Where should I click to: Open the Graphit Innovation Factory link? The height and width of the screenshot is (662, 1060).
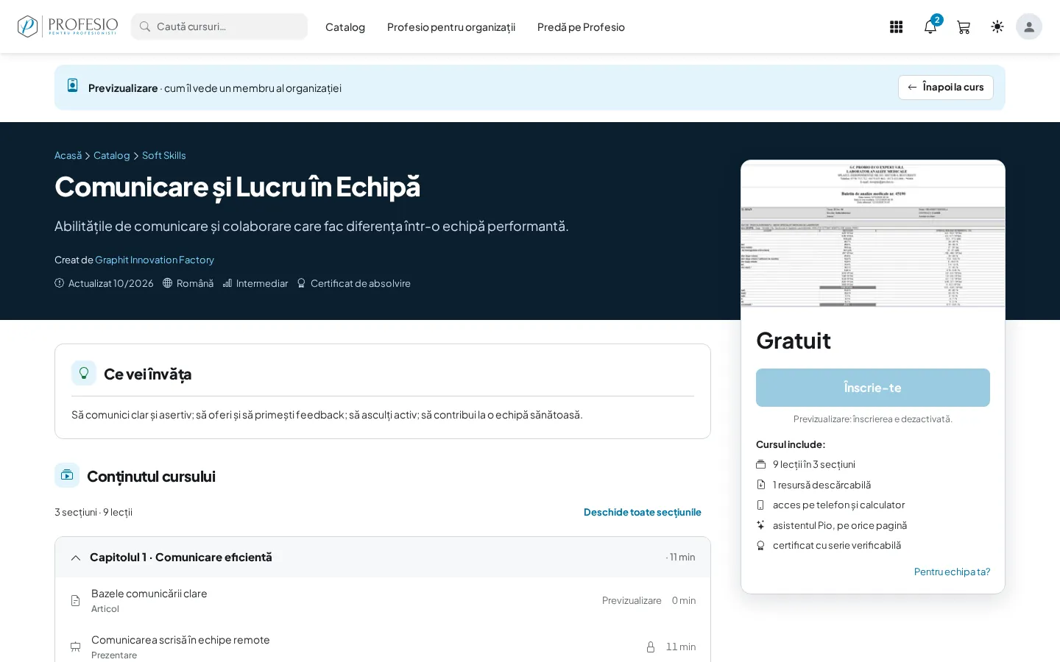click(155, 260)
